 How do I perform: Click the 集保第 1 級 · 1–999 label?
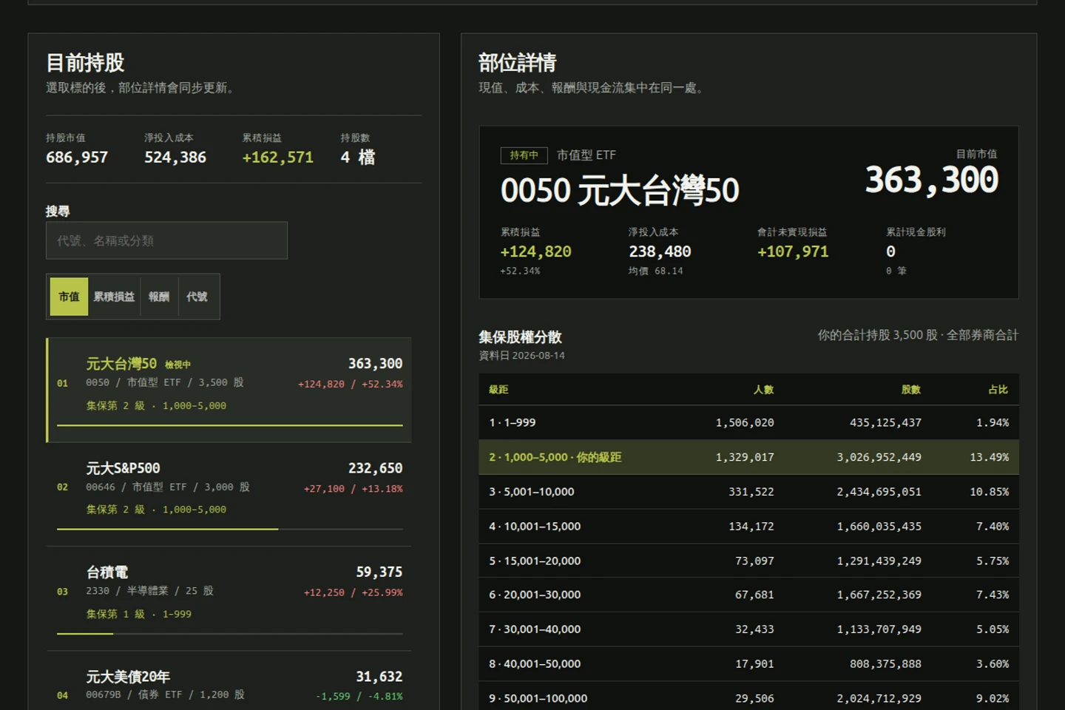point(139,614)
